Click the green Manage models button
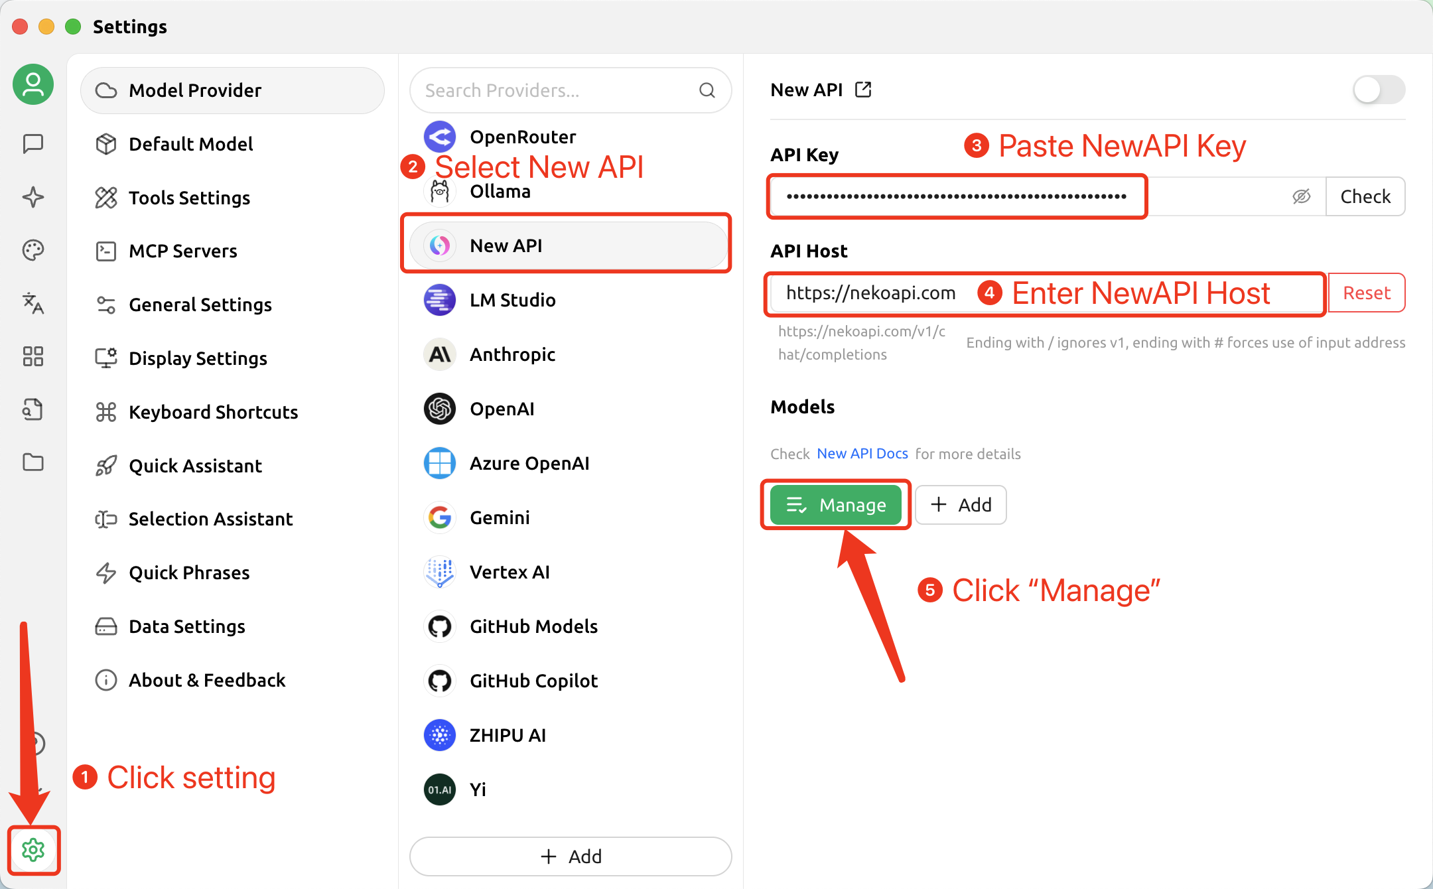The height and width of the screenshot is (889, 1433). pyautogui.click(x=836, y=505)
